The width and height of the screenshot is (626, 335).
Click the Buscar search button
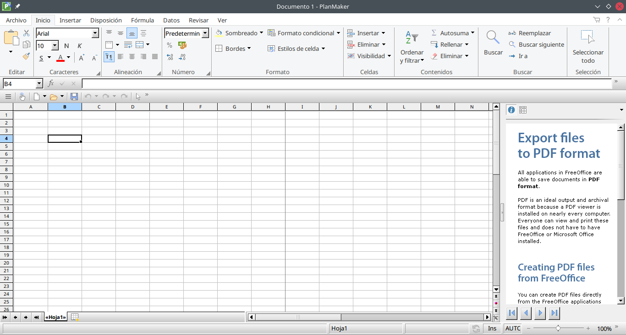pyautogui.click(x=493, y=43)
